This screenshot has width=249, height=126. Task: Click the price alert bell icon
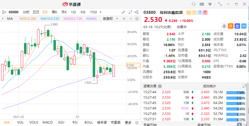click(224, 26)
